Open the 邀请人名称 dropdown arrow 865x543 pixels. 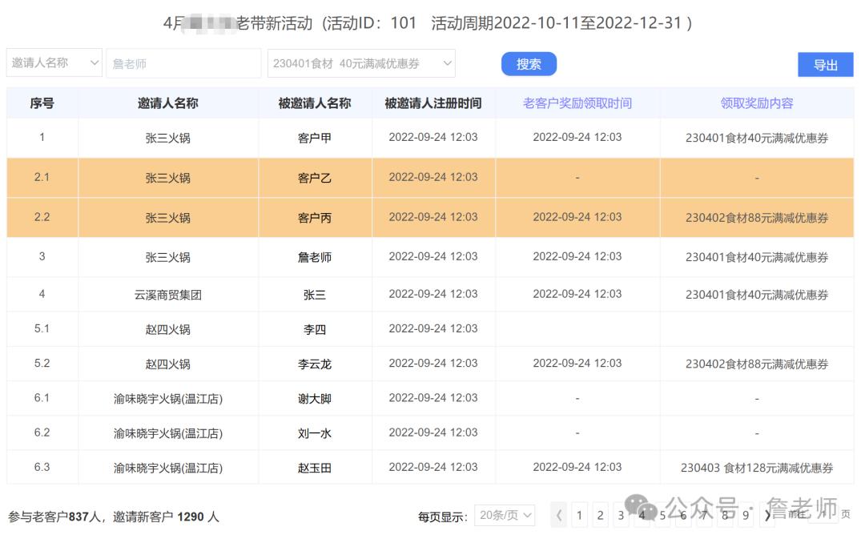coord(94,62)
